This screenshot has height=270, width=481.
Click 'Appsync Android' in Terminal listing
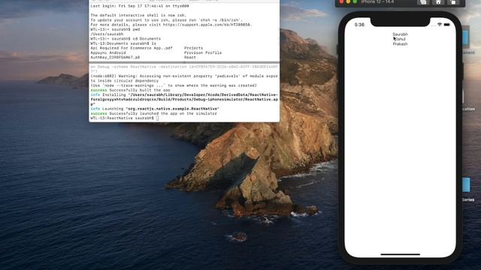click(108, 52)
